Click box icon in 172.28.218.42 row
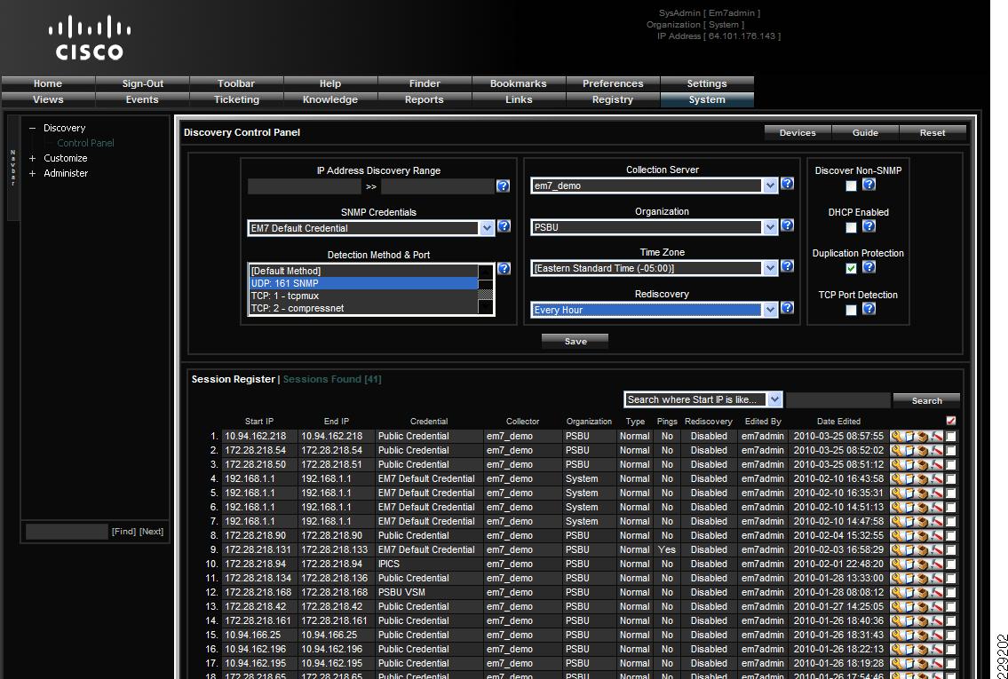This screenshot has width=1008, height=679. (x=923, y=605)
